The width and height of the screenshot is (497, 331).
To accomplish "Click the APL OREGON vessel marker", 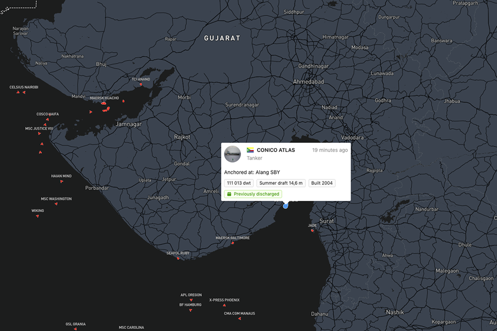I will (191, 300).
